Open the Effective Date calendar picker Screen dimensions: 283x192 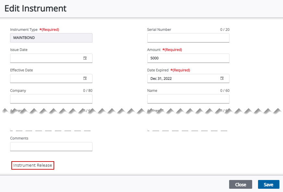(85, 78)
